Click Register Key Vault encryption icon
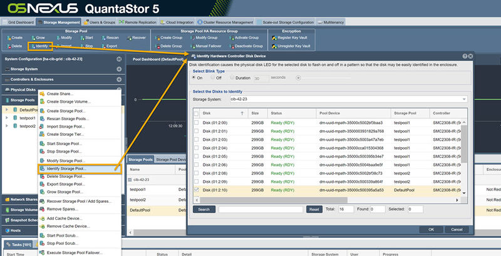Image resolution: width=501 pixels, height=256 pixels. (274, 38)
